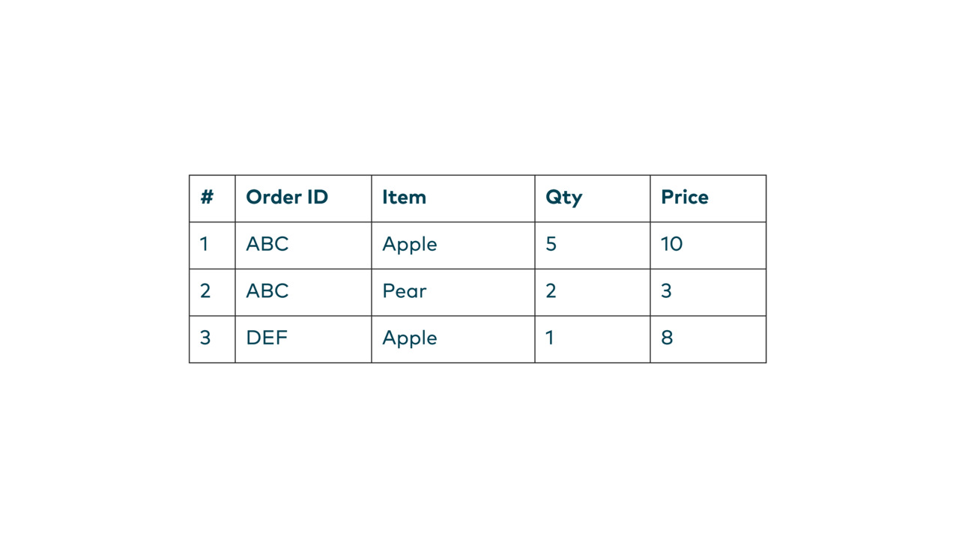Viewport: 959px width, 539px height.
Task: Click the Qty cell in DEF row
Action: click(592, 339)
